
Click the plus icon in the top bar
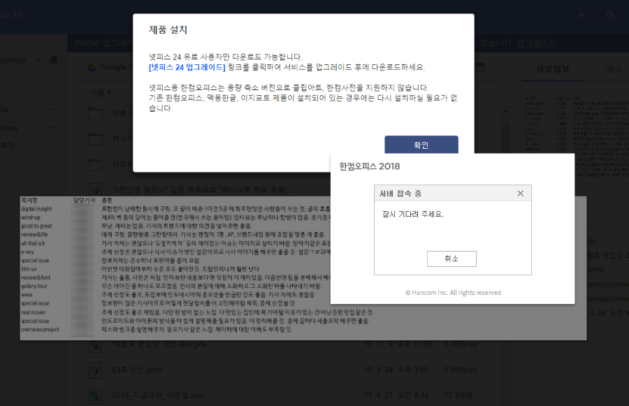click(x=581, y=15)
